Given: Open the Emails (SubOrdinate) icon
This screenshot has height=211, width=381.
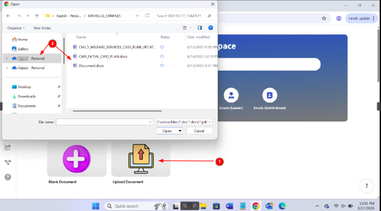Looking at the screenshot, I should (269, 94).
